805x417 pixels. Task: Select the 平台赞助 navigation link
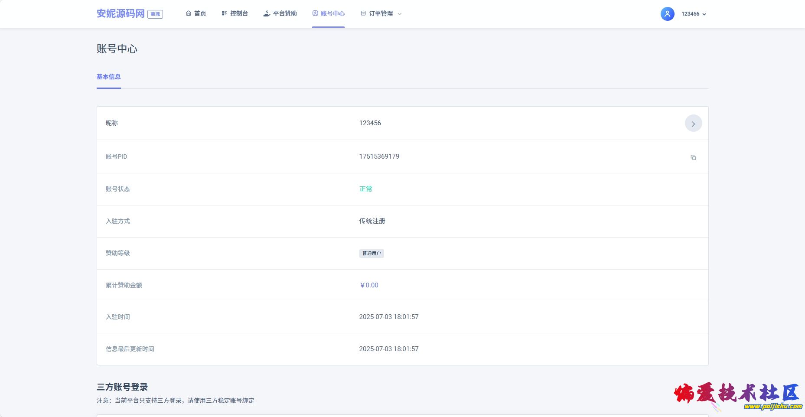point(285,13)
